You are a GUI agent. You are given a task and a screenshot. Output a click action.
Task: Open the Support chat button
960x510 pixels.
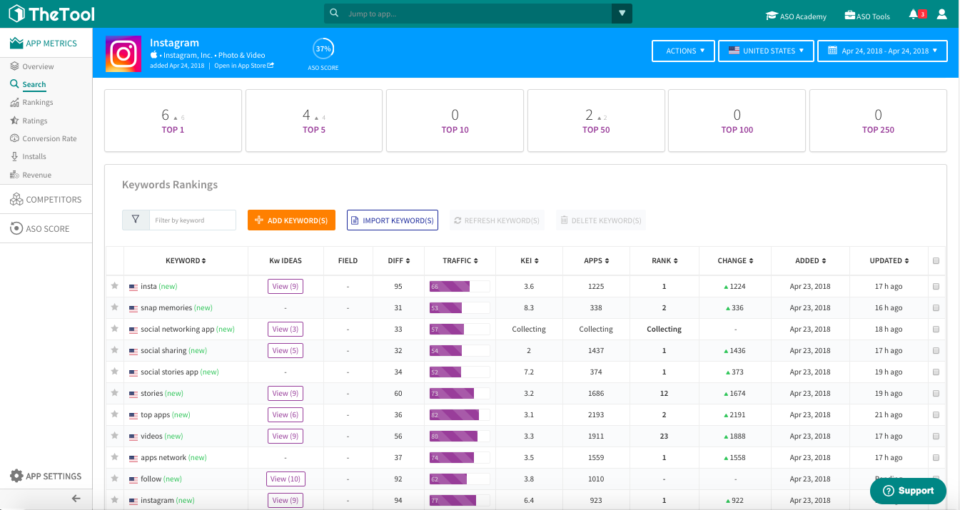(x=908, y=491)
